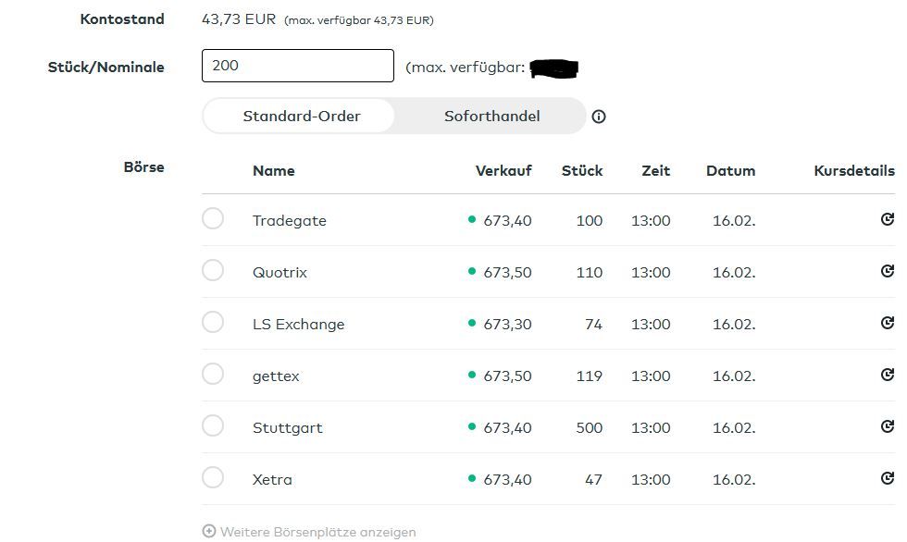The image size is (907, 542).
Task: Refresh the Quotrix price quote
Action: point(887,272)
